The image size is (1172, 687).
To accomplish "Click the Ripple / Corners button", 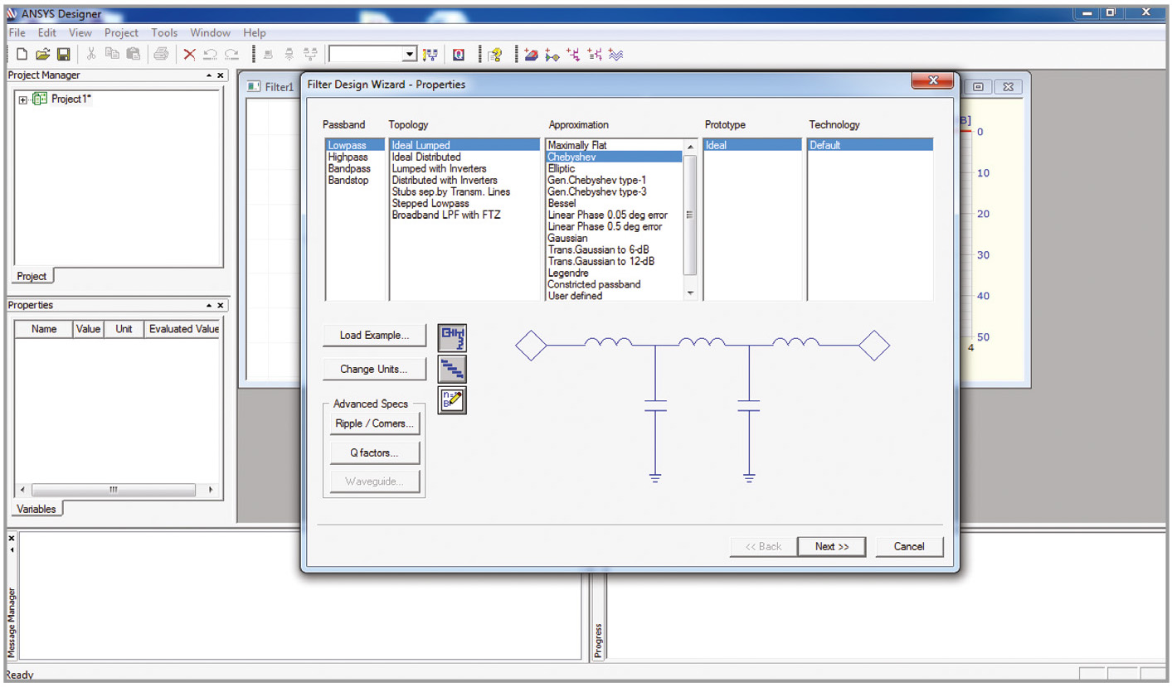I will (374, 423).
